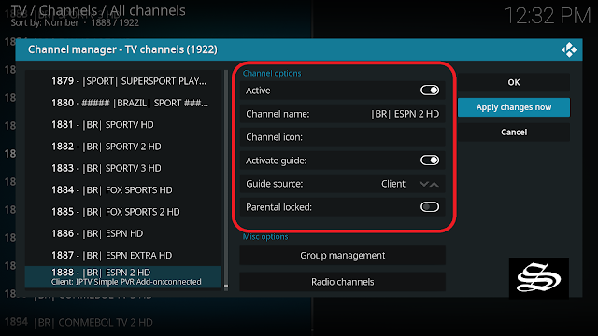
Task: Switch to Radio channels
Action: 343,282
